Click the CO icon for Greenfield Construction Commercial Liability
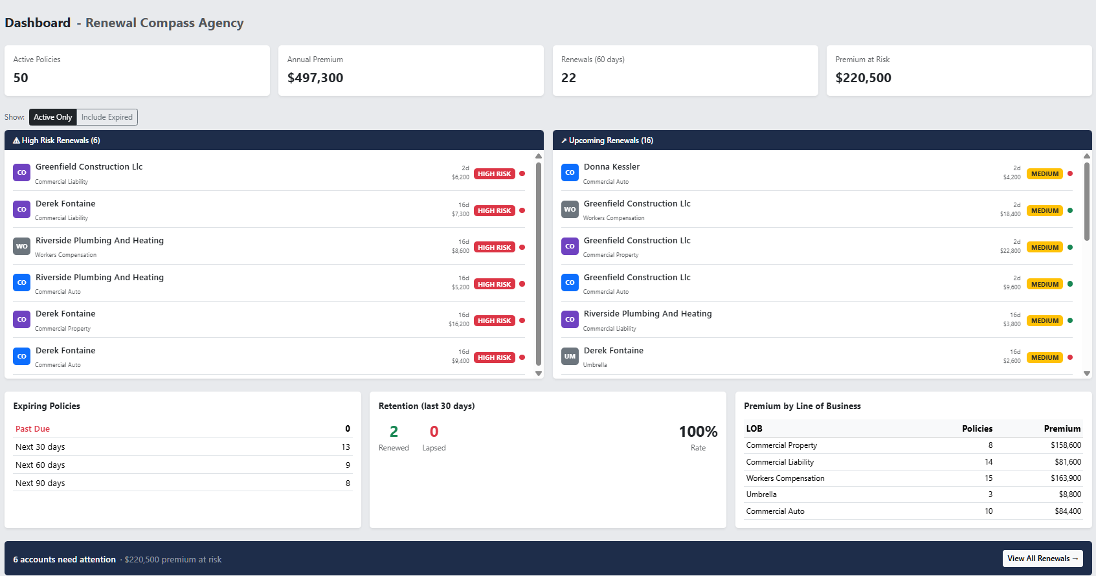This screenshot has width=1096, height=576. point(22,173)
